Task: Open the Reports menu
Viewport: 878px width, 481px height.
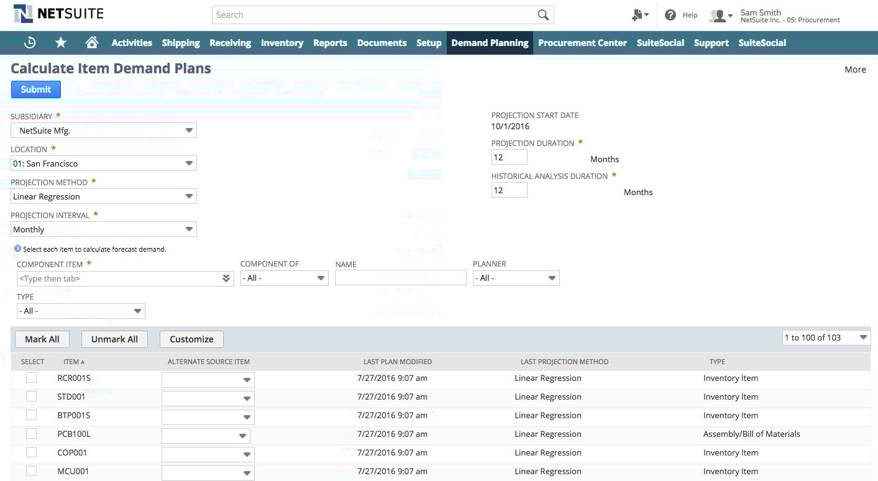Action: [x=330, y=43]
